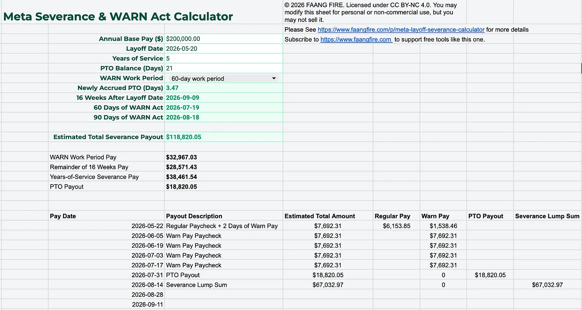Screen dimensions: 582x310
Task: Select the total payout value $118,820.05
Action: point(223,137)
